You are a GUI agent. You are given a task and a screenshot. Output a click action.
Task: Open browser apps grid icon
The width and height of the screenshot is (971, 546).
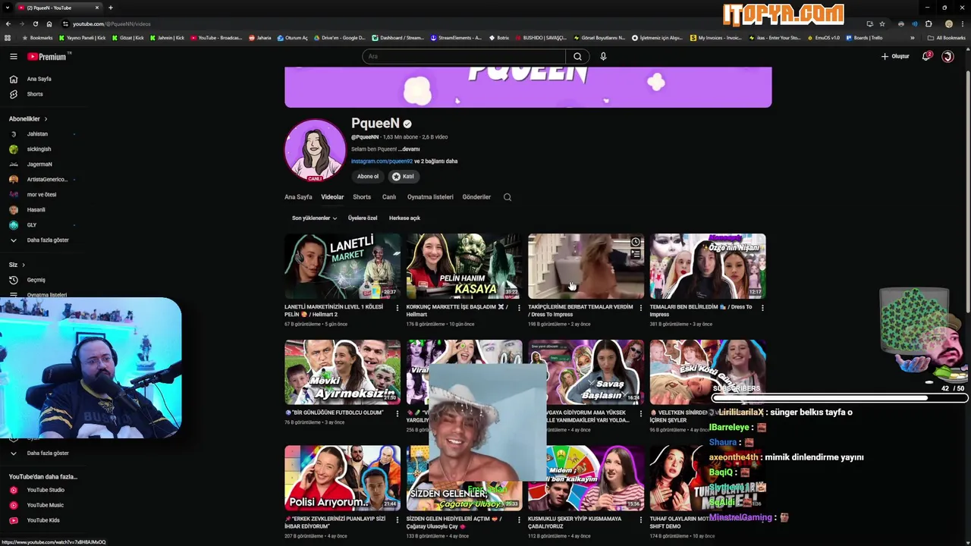(8, 38)
